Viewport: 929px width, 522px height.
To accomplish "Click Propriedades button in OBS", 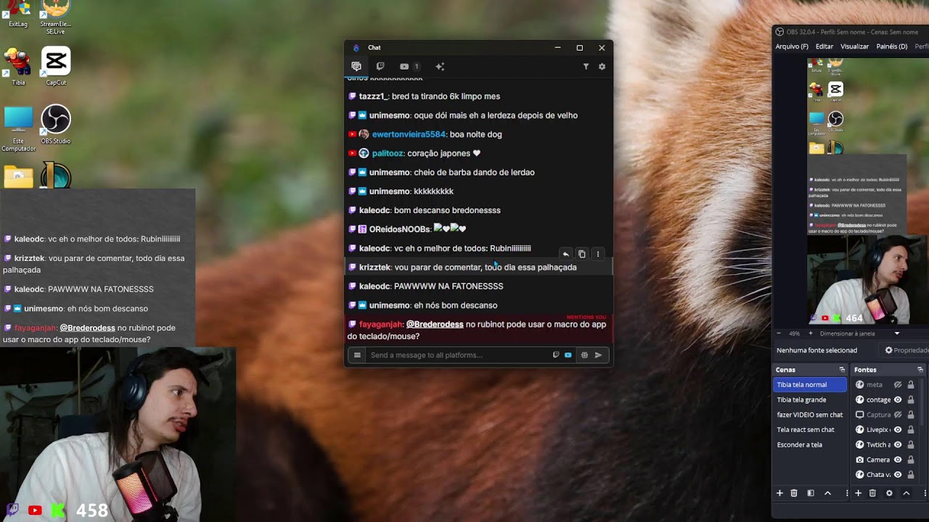I will [906, 350].
